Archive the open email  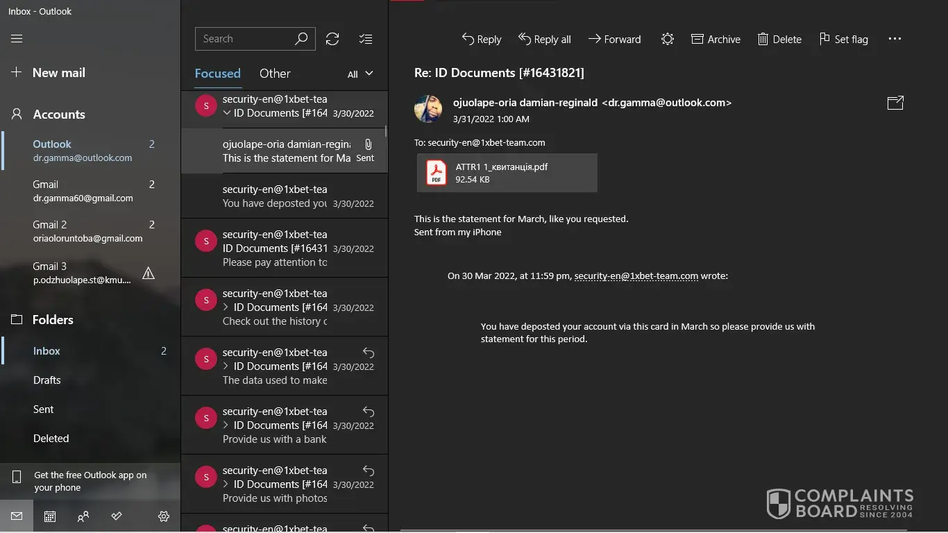click(x=716, y=40)
